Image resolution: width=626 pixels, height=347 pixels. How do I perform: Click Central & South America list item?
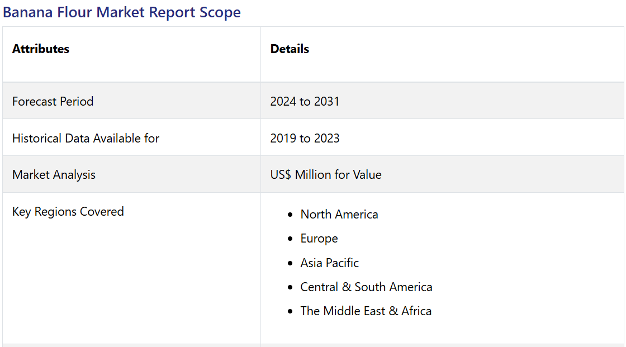coord(366,287)
